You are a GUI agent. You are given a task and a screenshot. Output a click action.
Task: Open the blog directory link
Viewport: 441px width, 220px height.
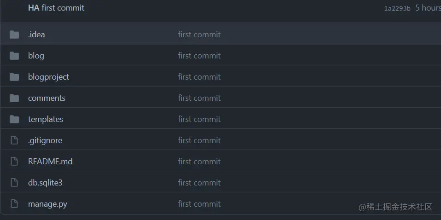pyautogui.click(x=36, y=56)
